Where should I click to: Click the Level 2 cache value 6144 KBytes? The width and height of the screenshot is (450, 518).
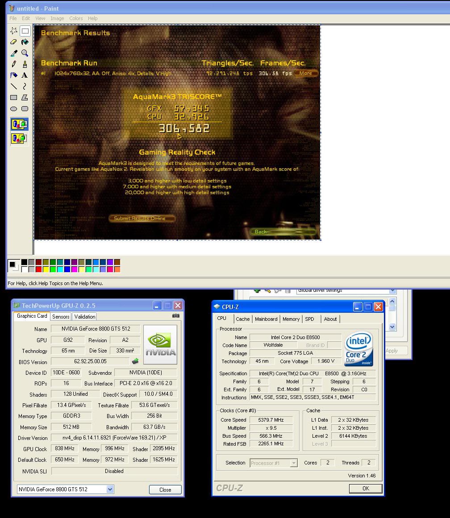(353, 436)
